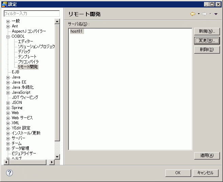Click the 新規(N)... button
223x182 pixels.
pos(207,31)
